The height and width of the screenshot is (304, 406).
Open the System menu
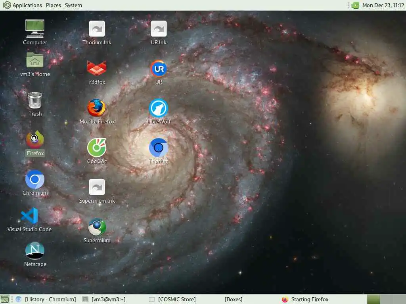[x=73, y=5]
